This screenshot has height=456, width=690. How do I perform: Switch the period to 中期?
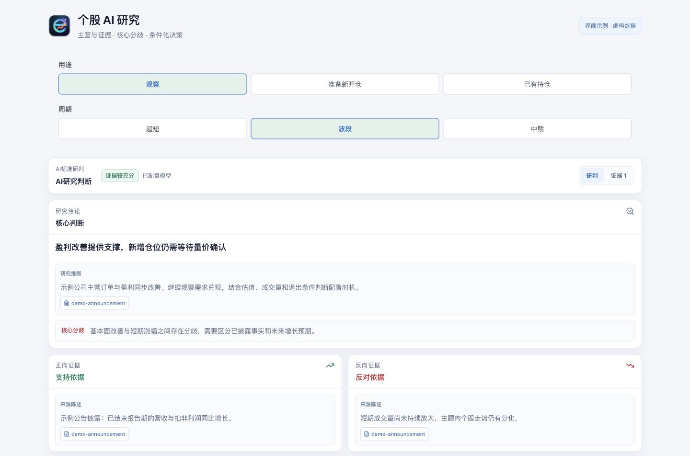click(537, 129)
